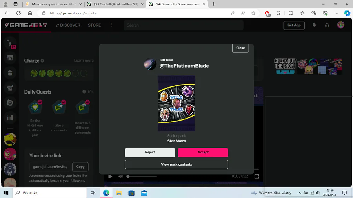Switch to the Catchall browser tab

click(116, 4)
